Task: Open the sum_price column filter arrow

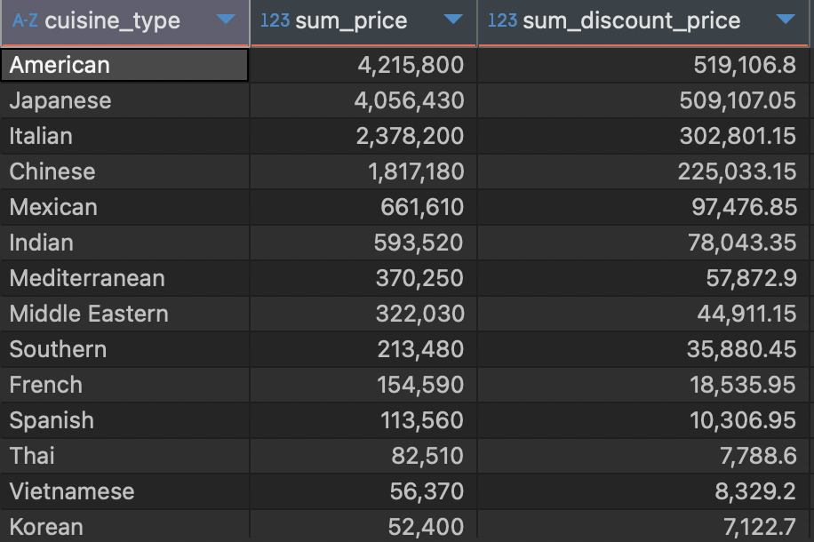Action: [453, 20]
